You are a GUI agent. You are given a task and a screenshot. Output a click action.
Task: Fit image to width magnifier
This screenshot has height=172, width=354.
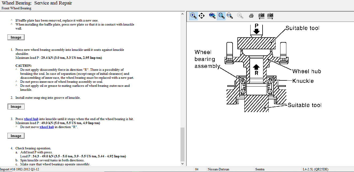(230, 16)
